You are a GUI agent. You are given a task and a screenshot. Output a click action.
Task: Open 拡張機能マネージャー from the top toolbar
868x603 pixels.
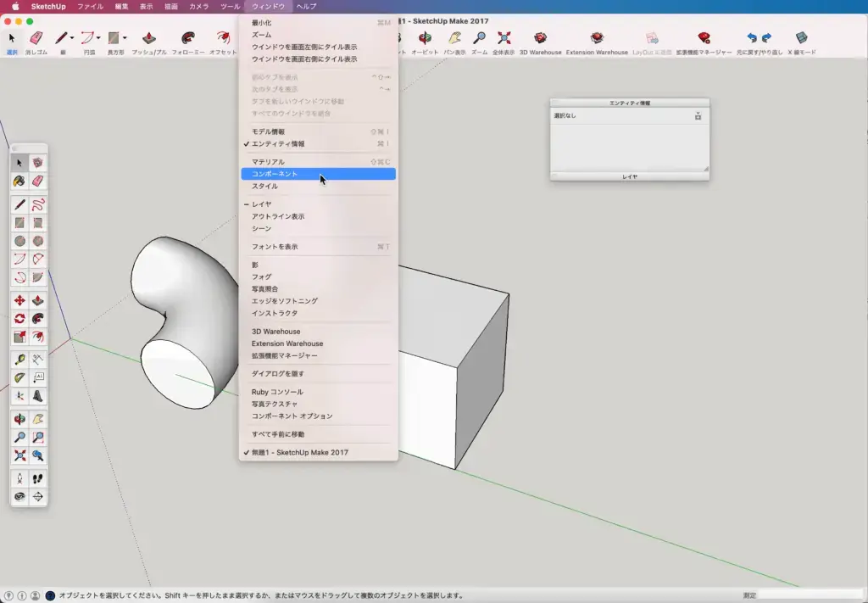click(704, 38)
